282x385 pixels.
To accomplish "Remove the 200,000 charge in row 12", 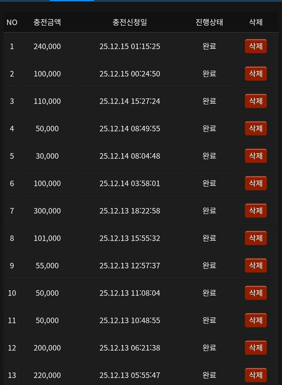I will tap(256, 348).
